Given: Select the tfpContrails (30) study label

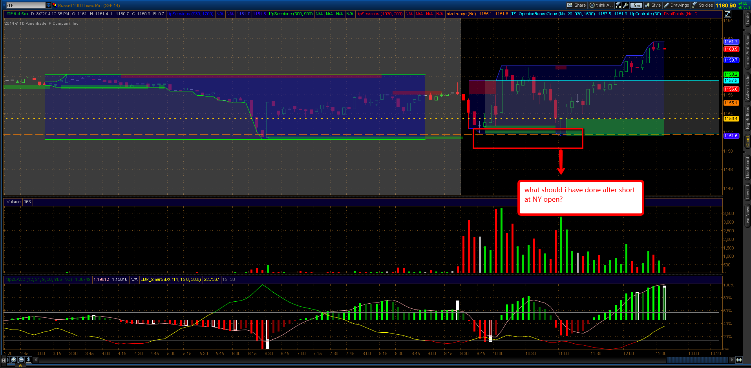Looking at the screenshot, I should (x=646, y=14).
